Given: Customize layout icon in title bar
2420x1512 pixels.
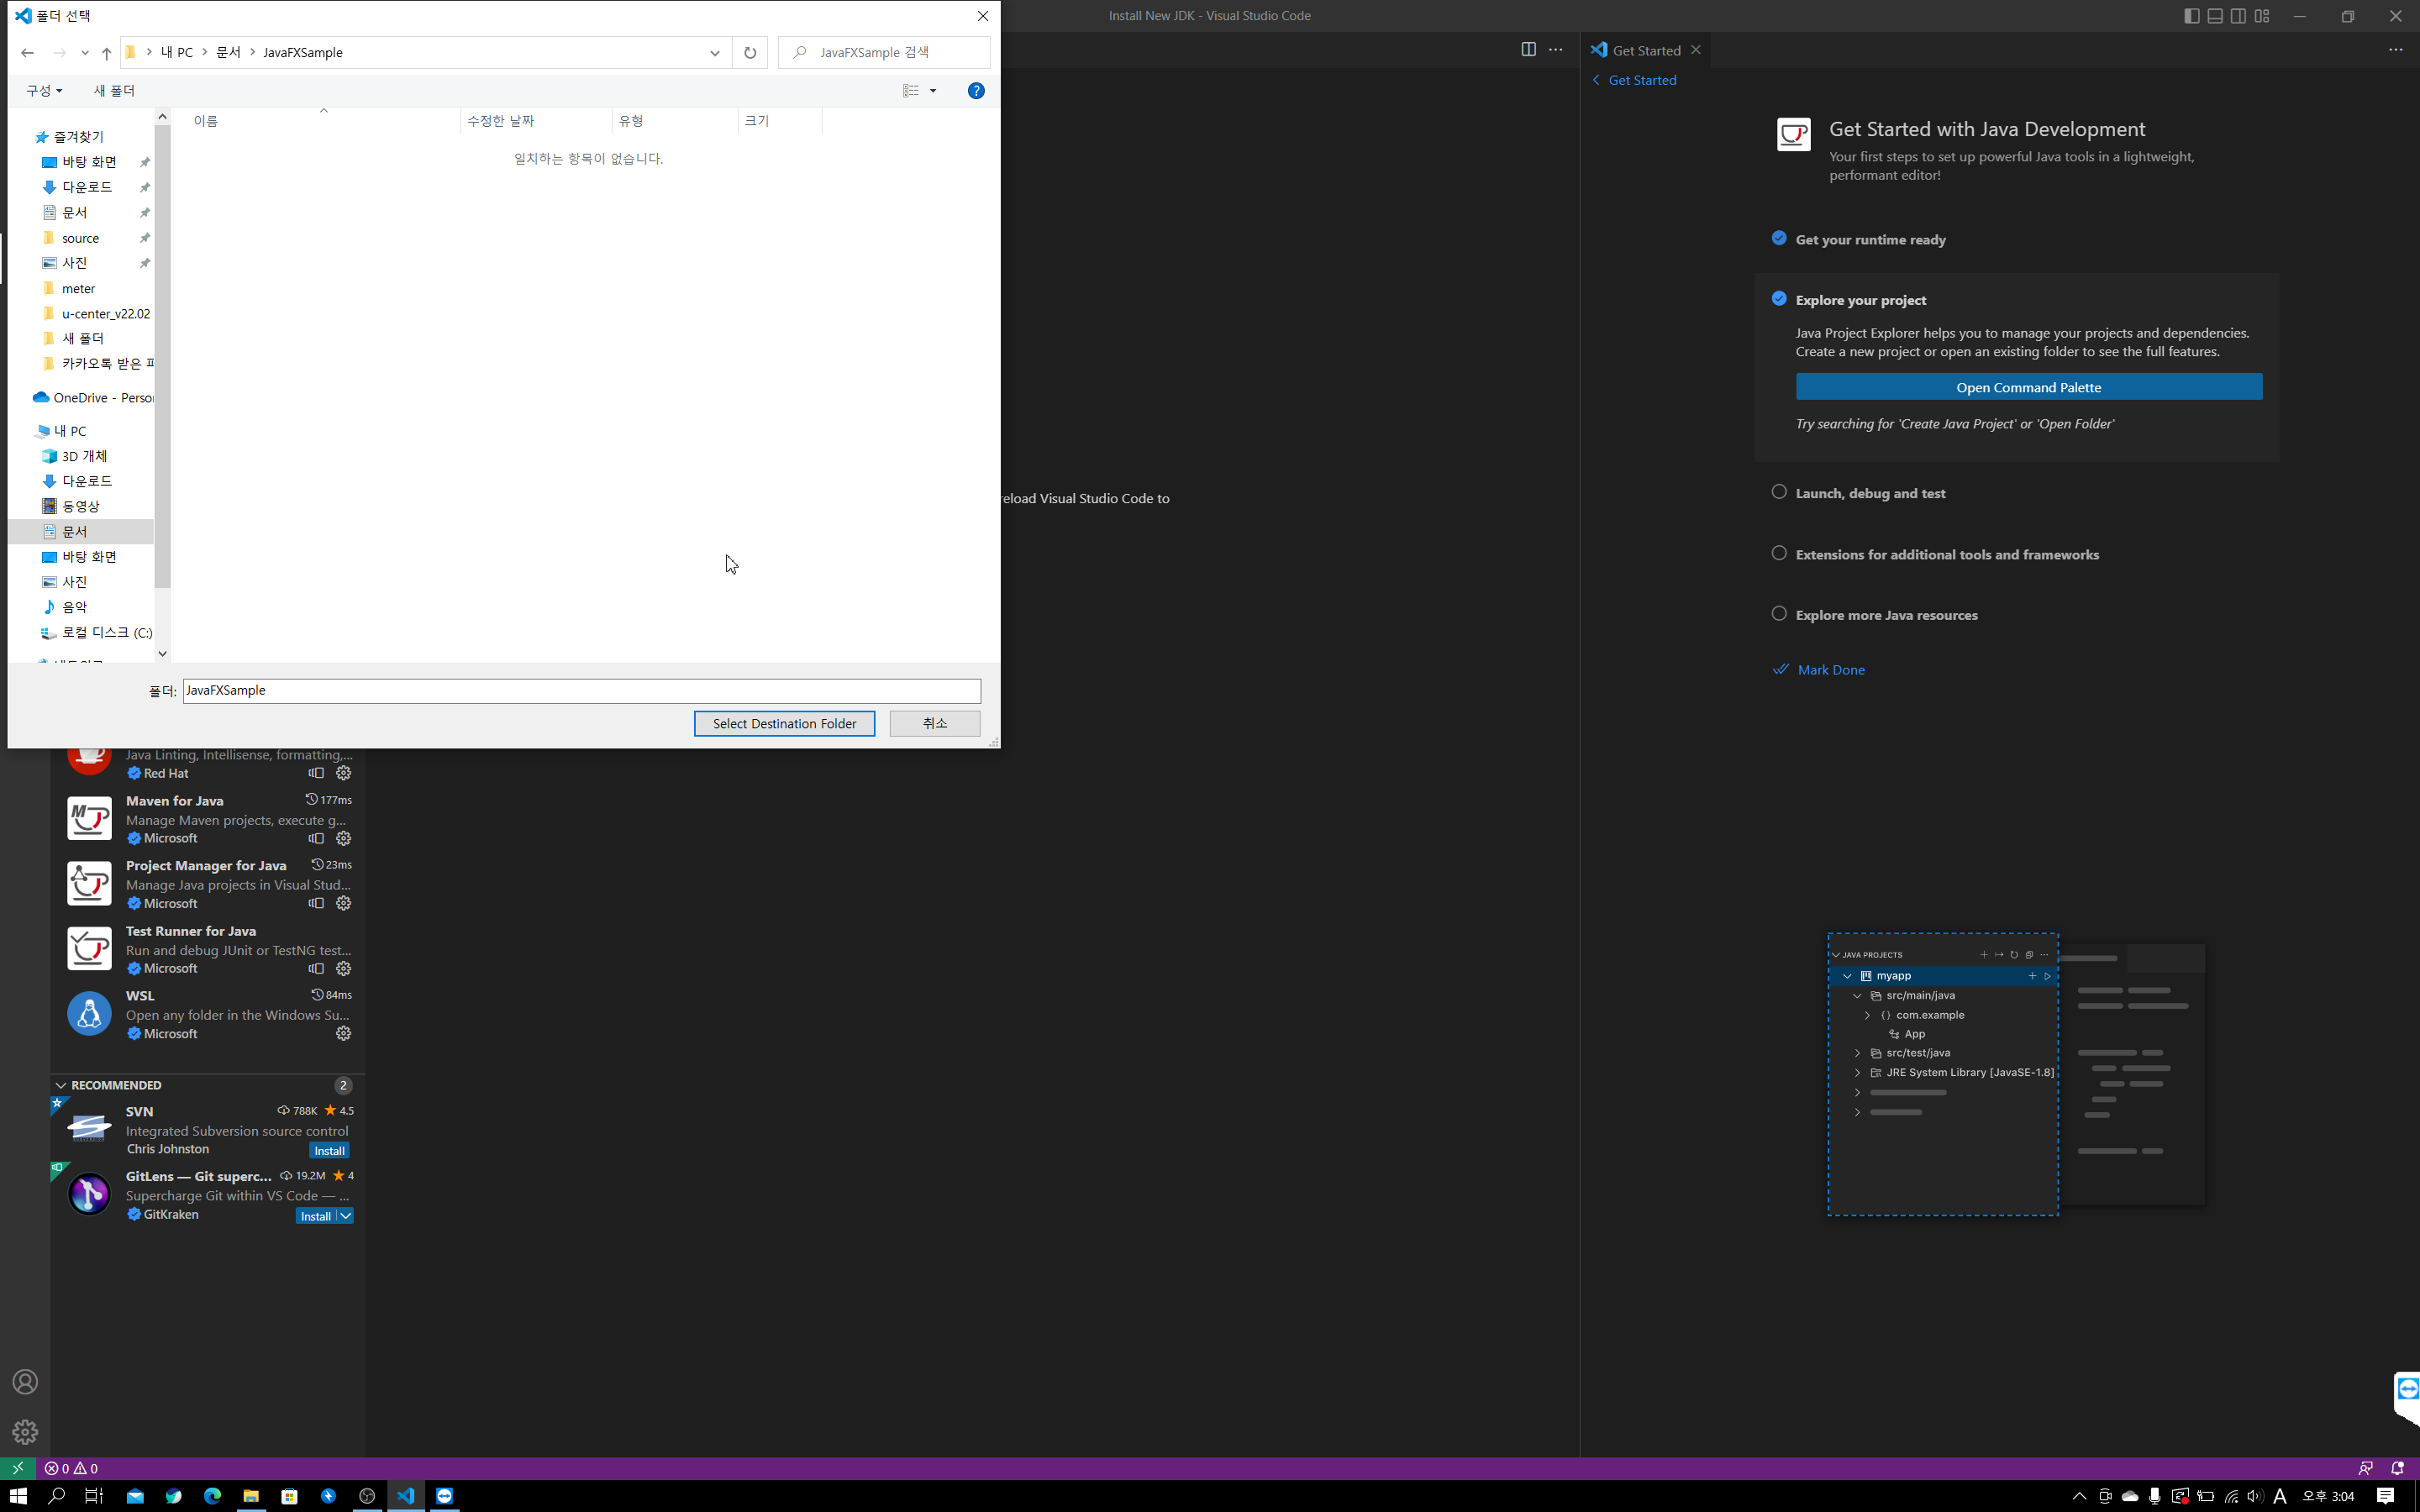Looking at the screenshot, I should coord(2262,15).
